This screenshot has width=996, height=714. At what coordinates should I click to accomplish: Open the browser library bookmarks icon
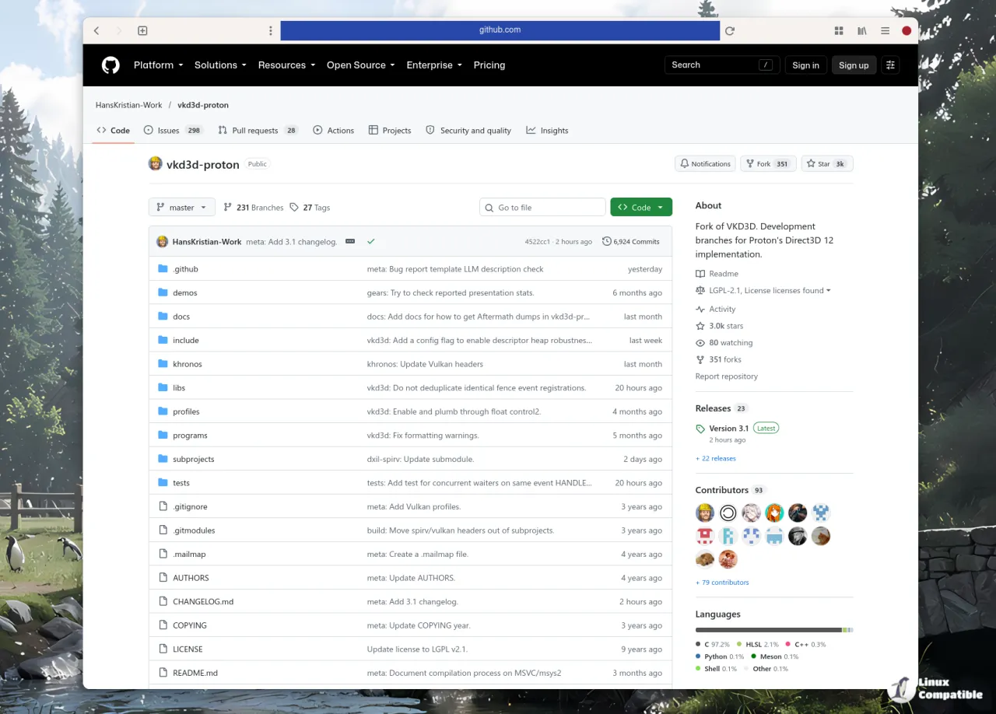[x=862, y=30]
